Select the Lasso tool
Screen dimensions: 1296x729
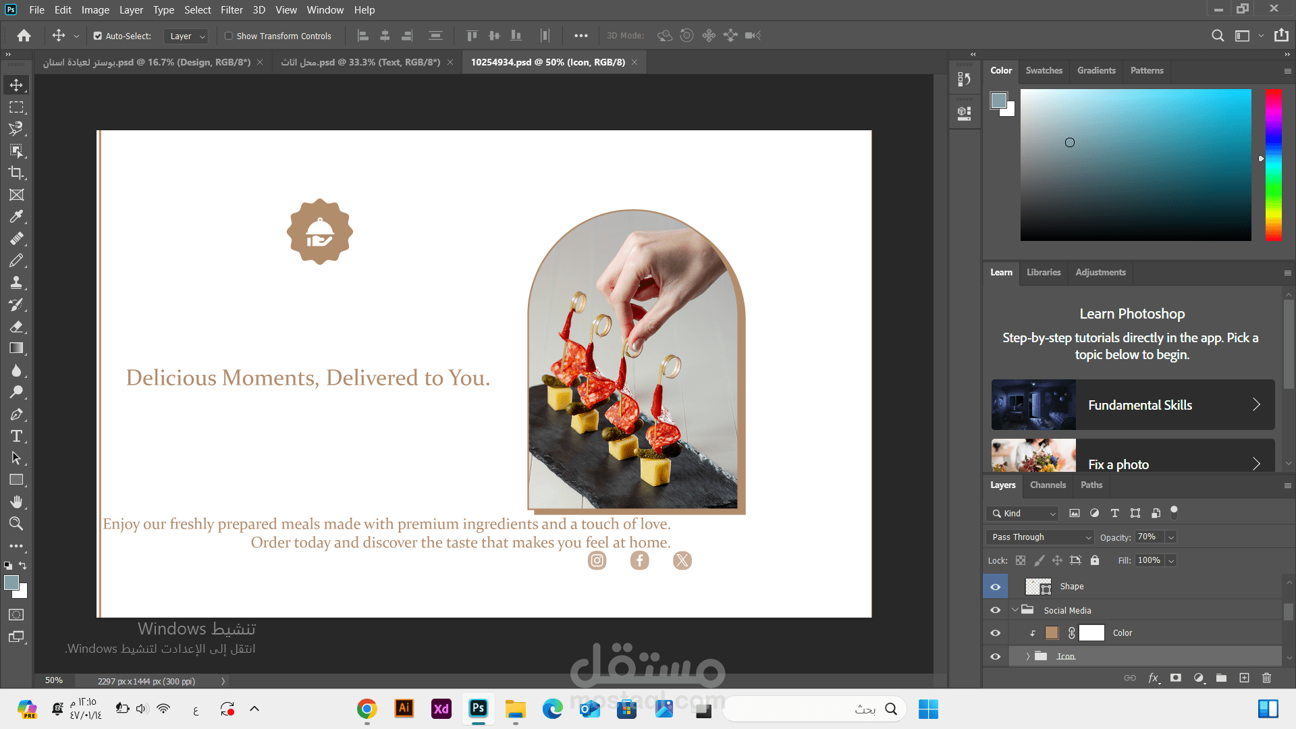(x=16, y=129)
